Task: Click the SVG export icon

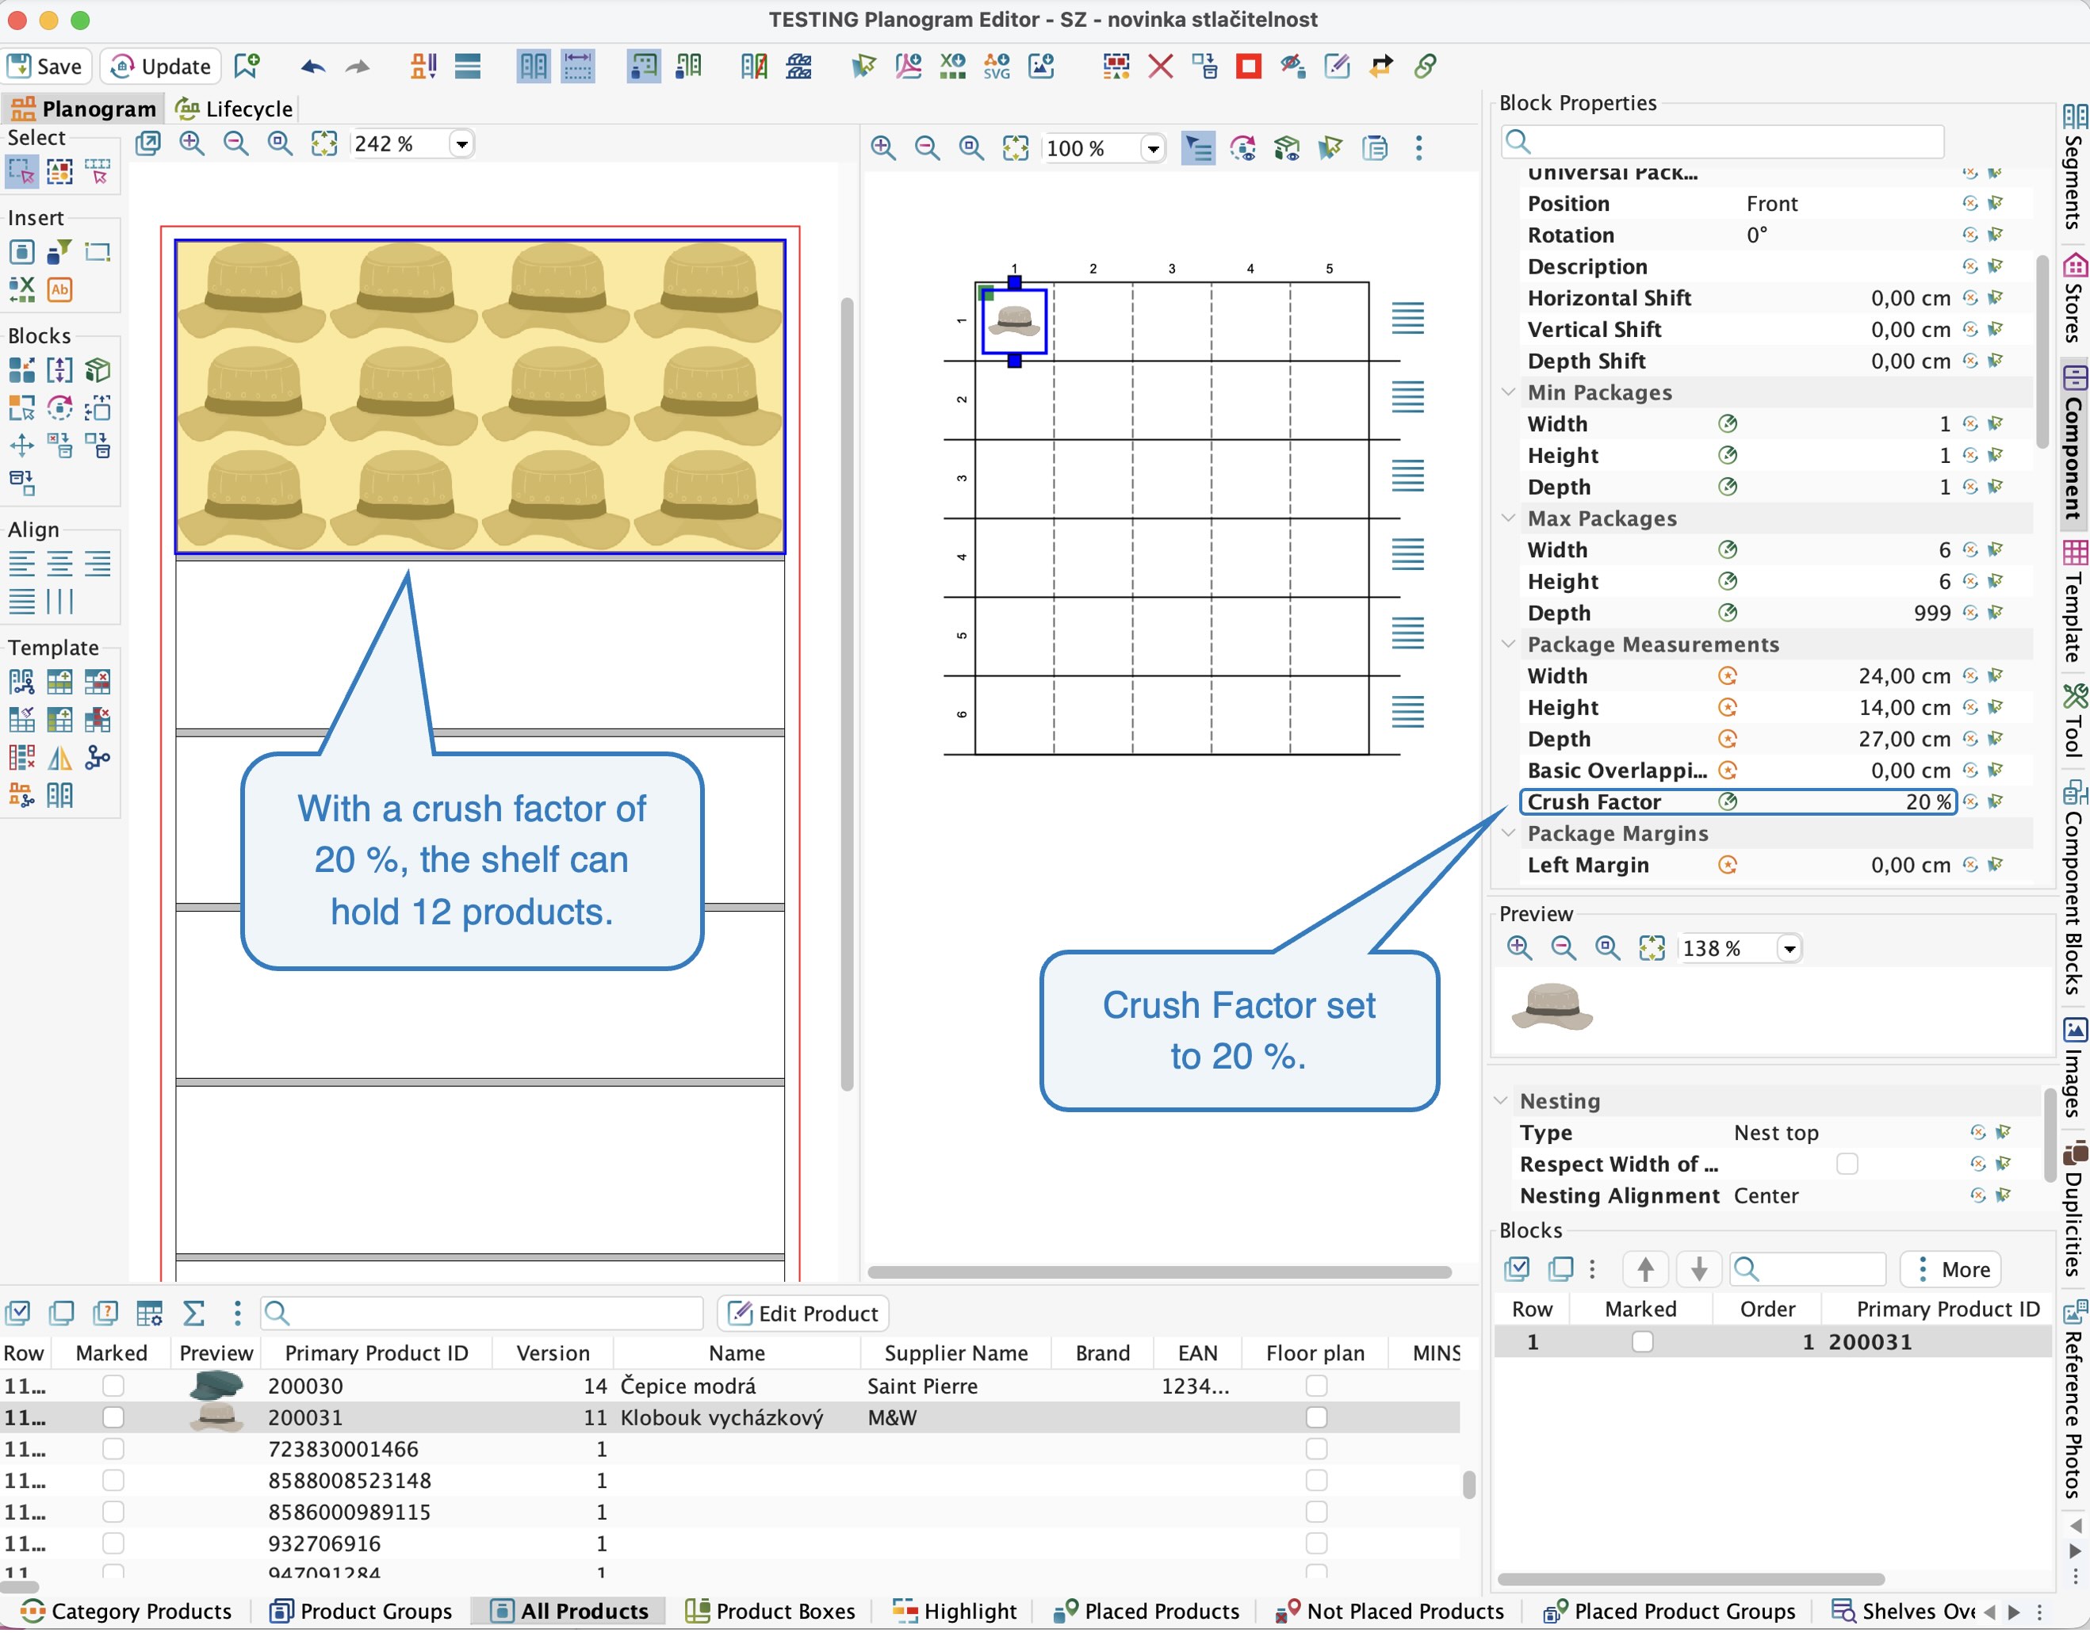Action: tap(996, 66)
